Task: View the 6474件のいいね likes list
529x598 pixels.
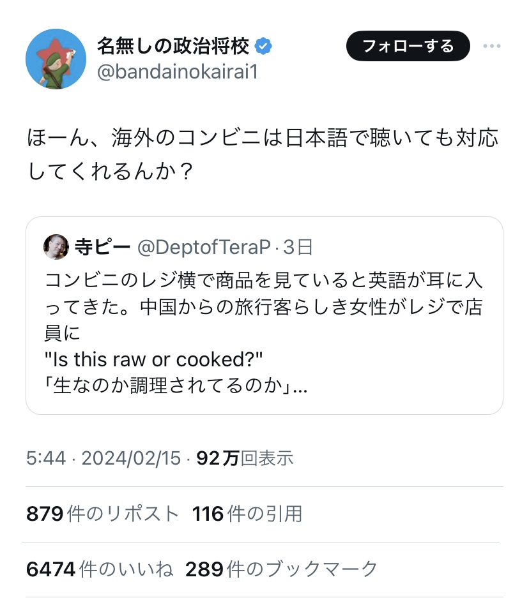Action: coord(100,569)
